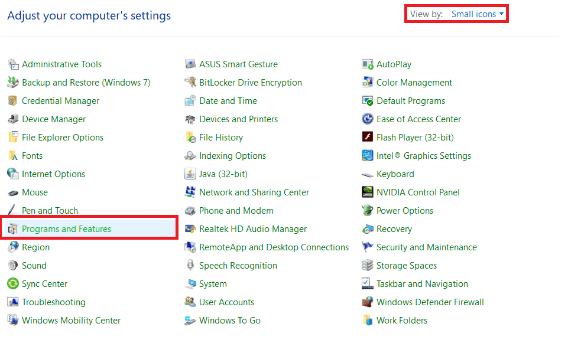Expand the View by Small icons dropdown
568x343 pixels.
tap(478, 14)
